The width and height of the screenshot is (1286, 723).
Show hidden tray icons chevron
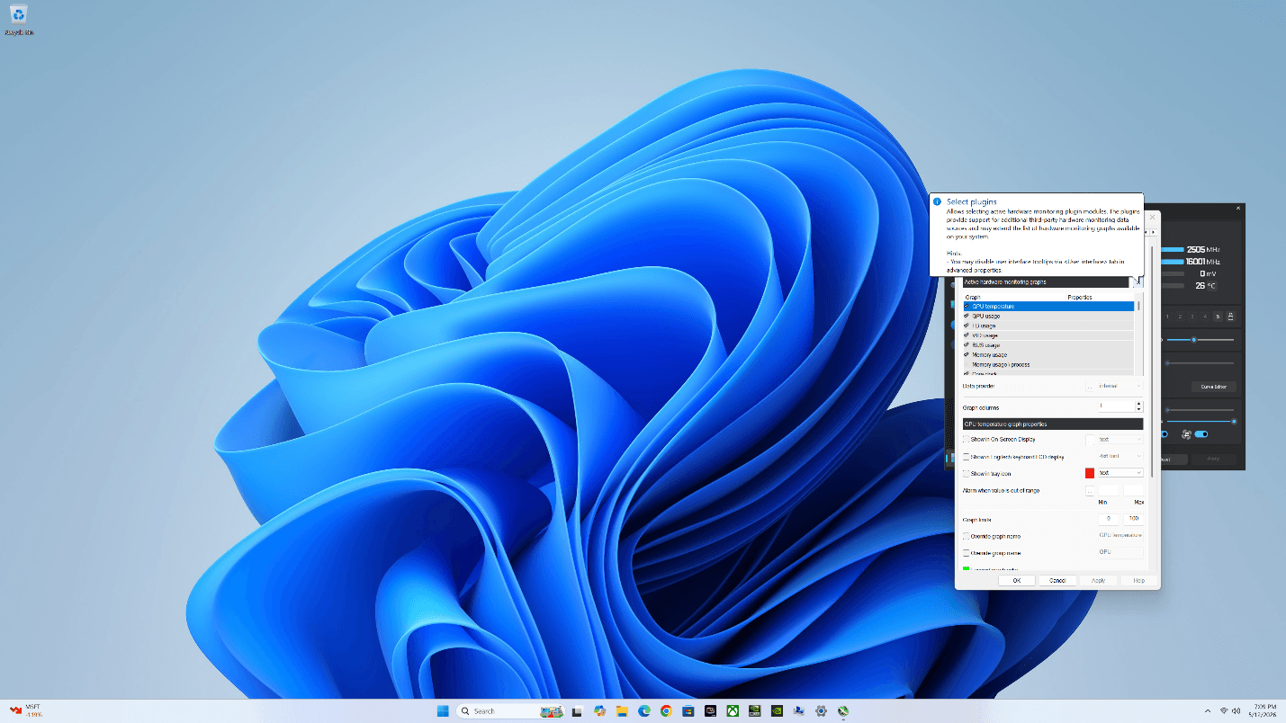pyautogui.click(x=1206, y=710)
